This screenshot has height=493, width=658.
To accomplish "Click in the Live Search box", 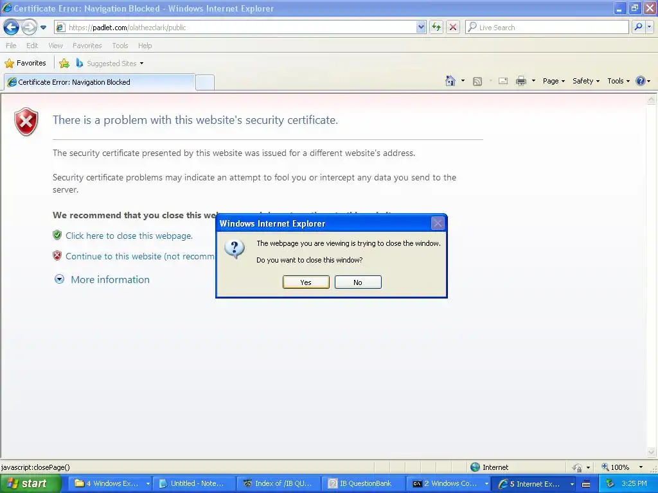I will click(x=547, y=28).
